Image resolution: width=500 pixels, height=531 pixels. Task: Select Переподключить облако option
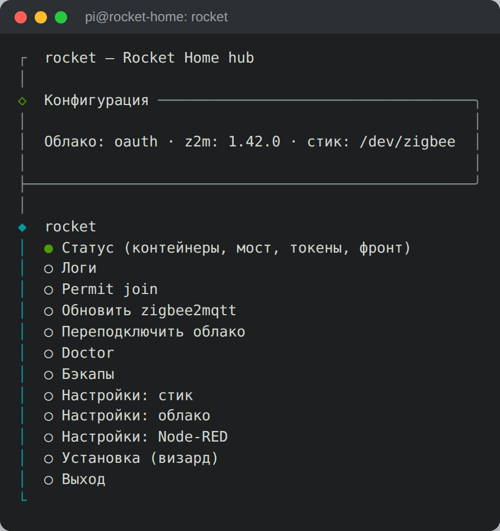[145, 332]
